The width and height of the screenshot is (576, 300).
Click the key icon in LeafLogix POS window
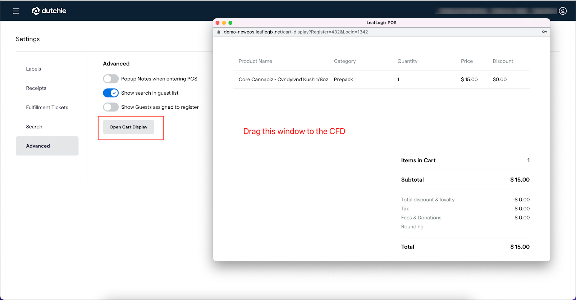pos(544,32)
